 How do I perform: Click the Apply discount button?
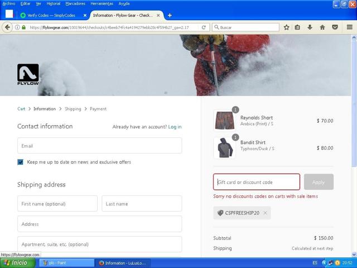tap(319, 182)
